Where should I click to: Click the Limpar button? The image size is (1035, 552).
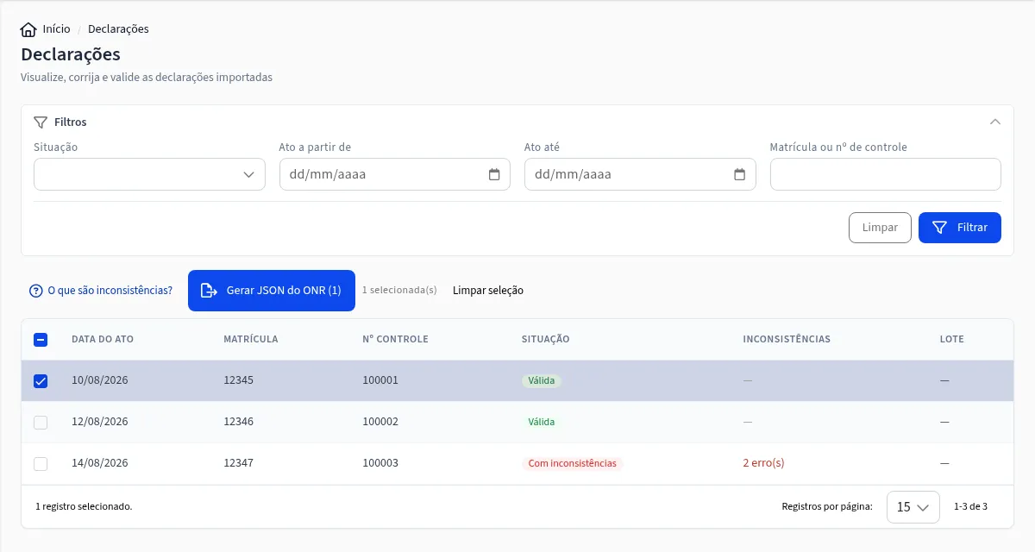880,228
